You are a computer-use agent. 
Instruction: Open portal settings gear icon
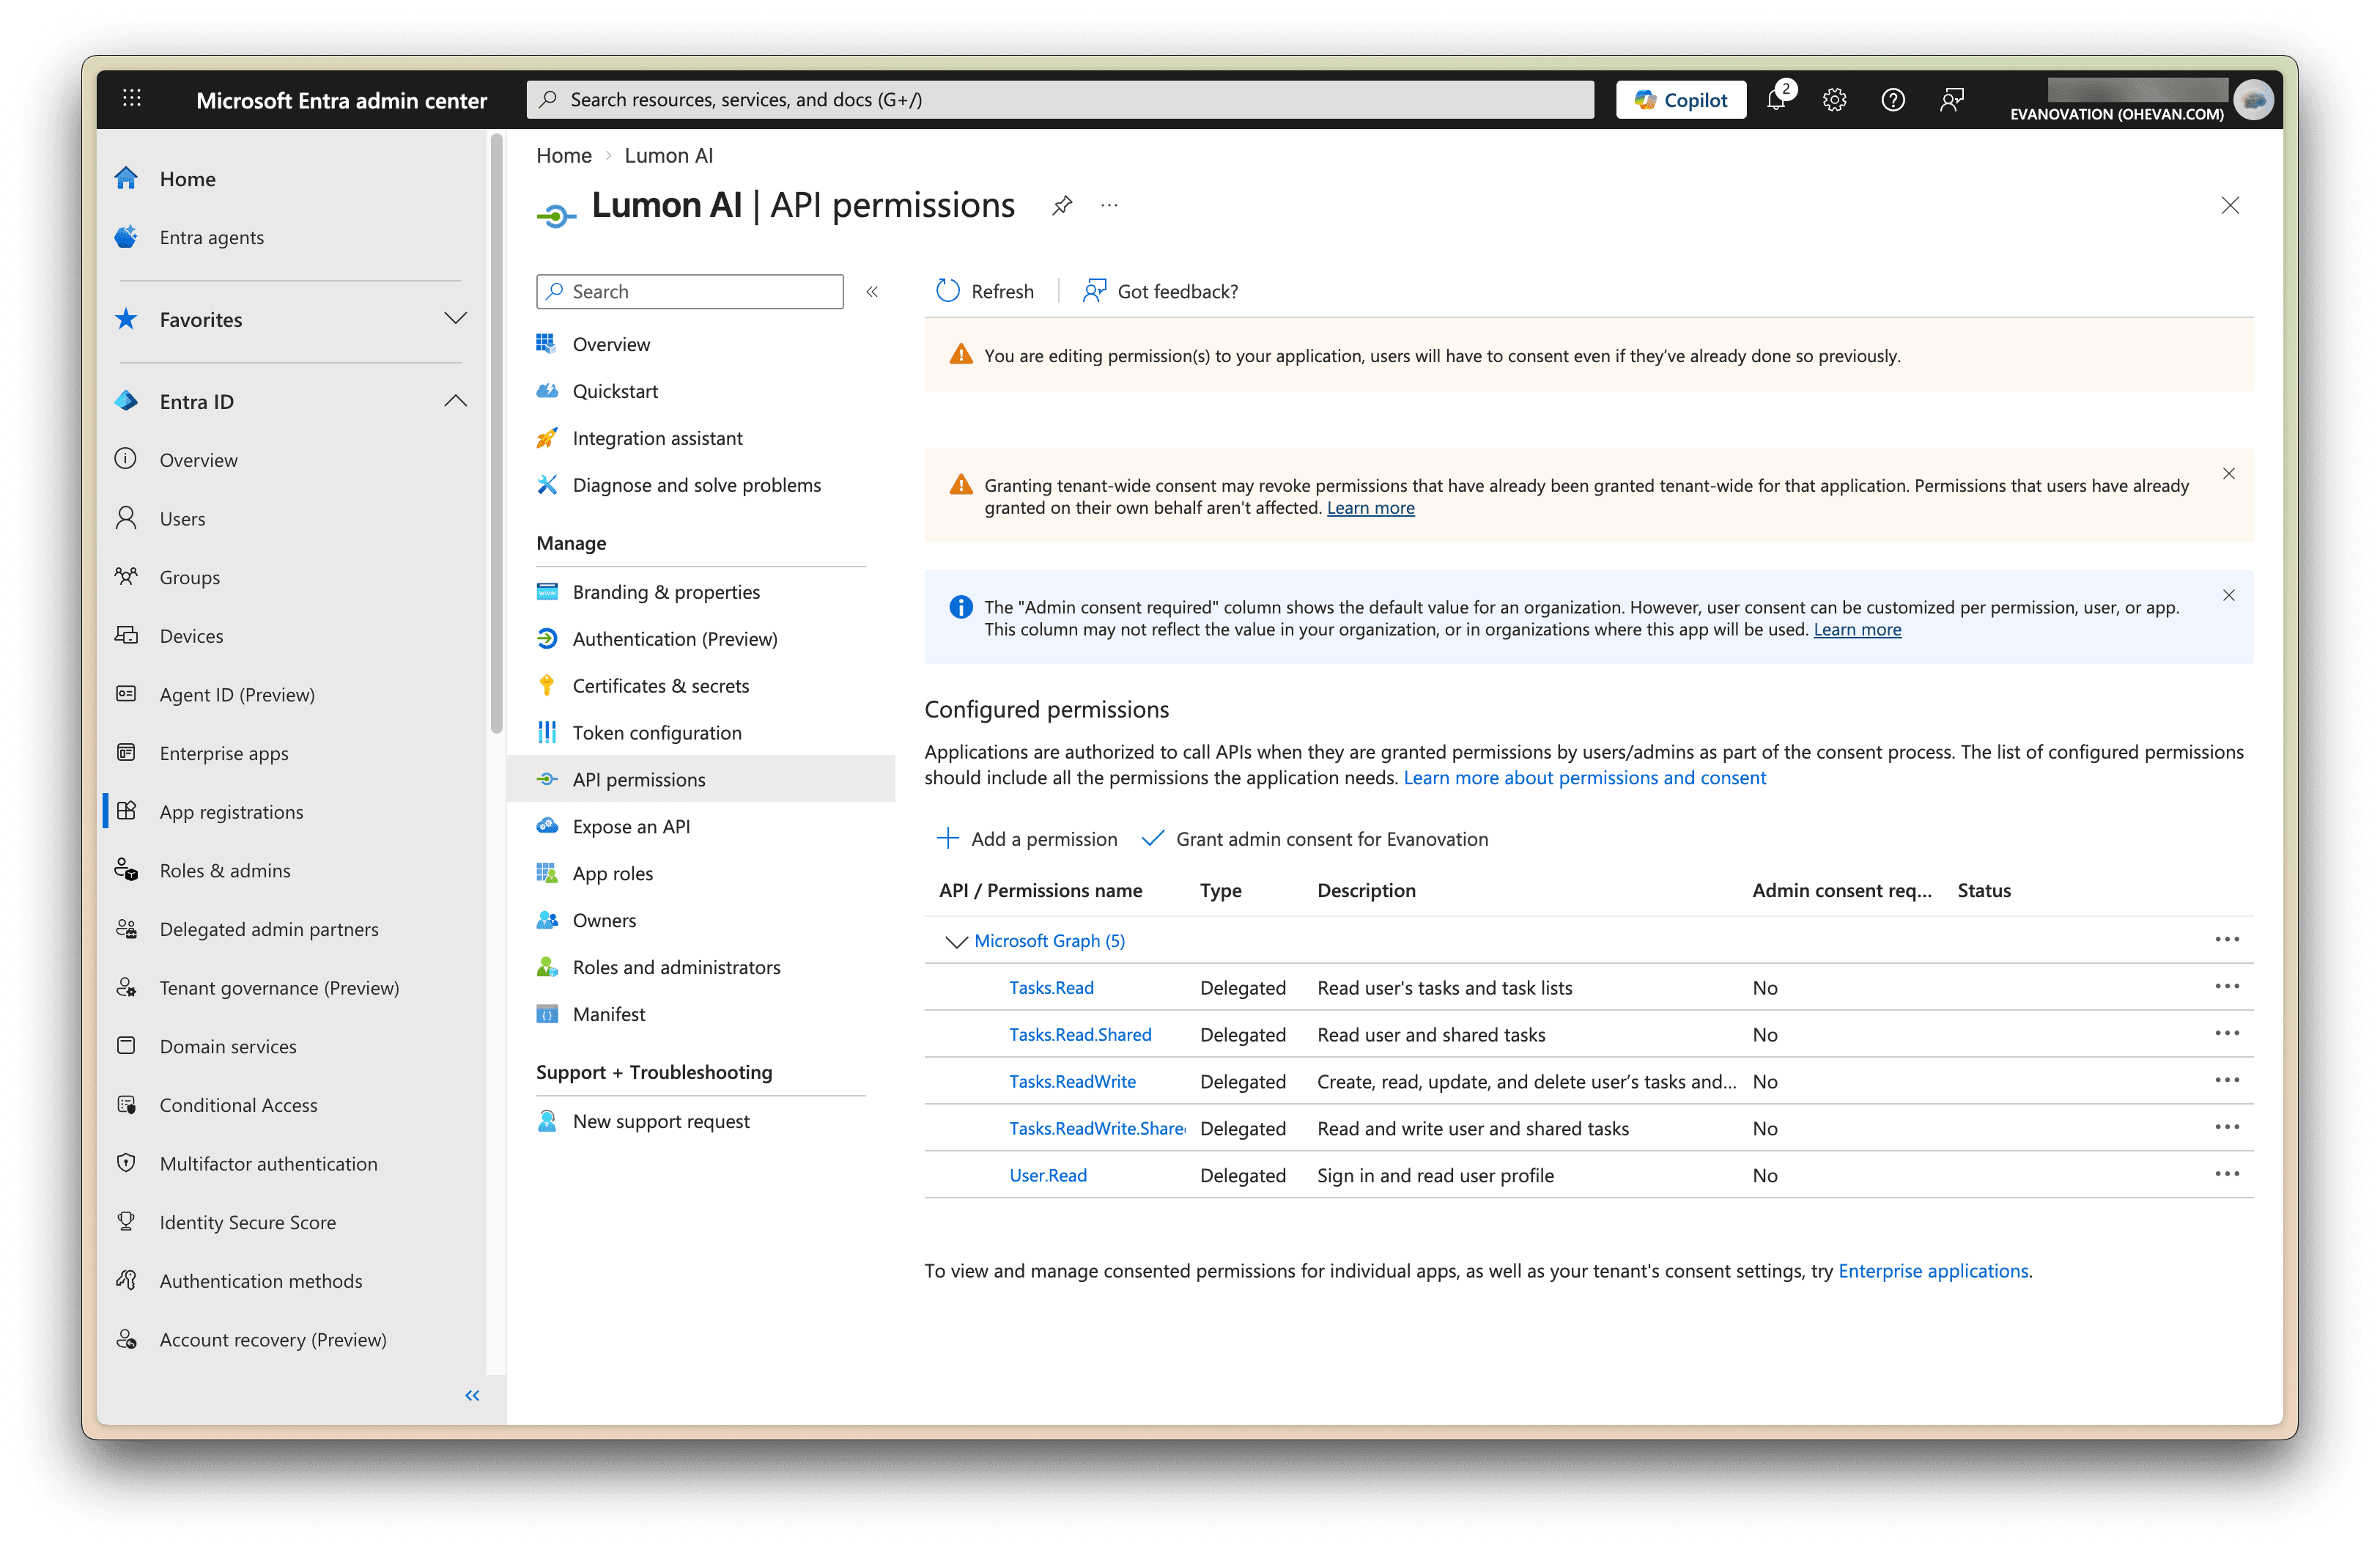pyautogui.click(x=1834, y=100)
